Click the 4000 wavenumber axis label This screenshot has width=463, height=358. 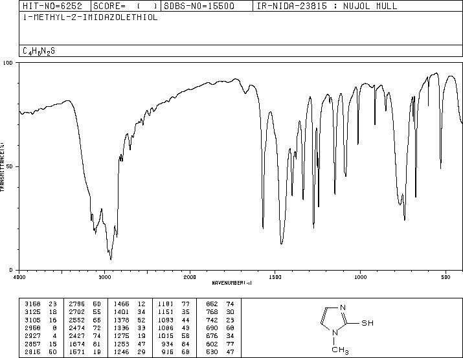click(19, 277)
